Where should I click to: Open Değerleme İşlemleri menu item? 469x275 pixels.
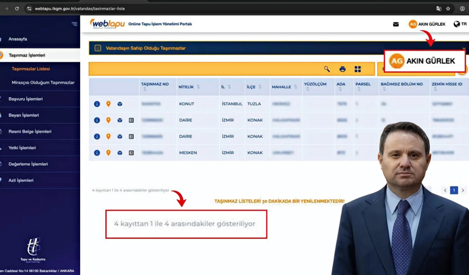(x=28, y=164)
